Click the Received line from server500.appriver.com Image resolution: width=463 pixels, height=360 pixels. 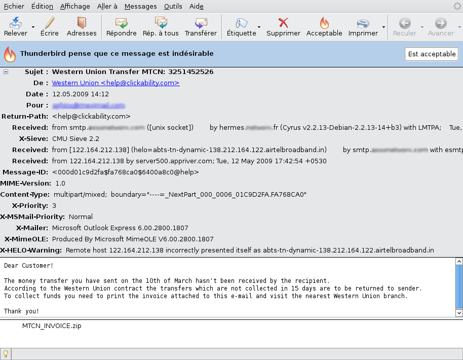[189, 161]
